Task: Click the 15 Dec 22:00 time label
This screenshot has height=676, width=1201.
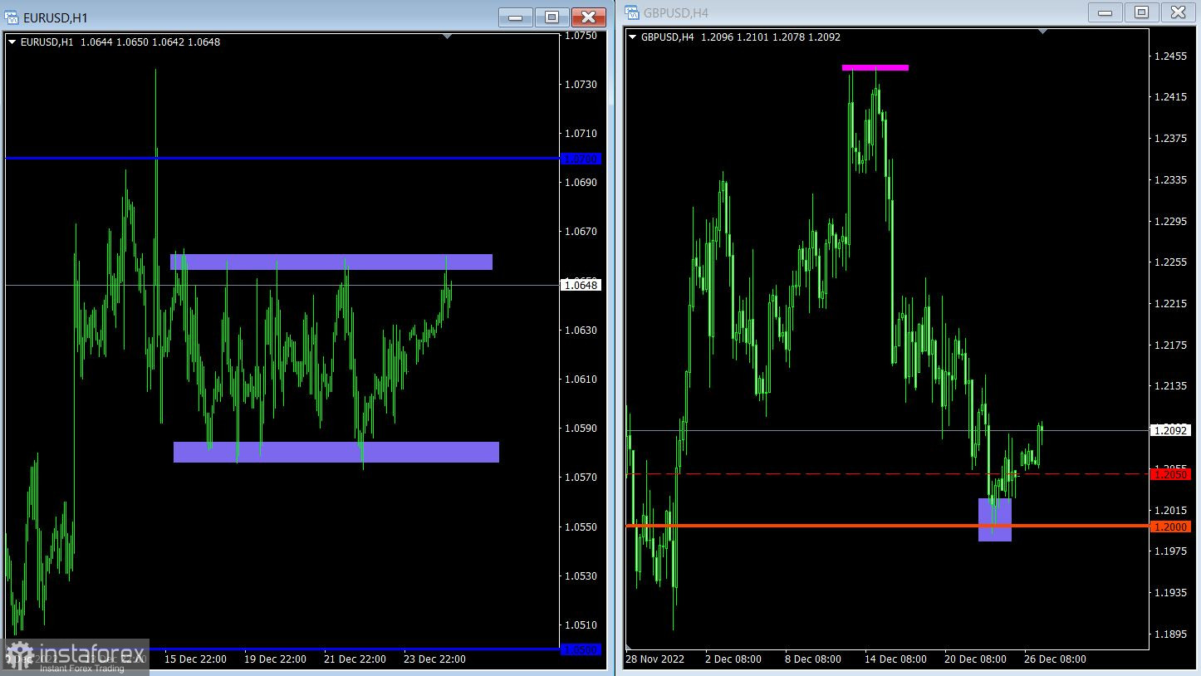Action: (x=195, y=659)
